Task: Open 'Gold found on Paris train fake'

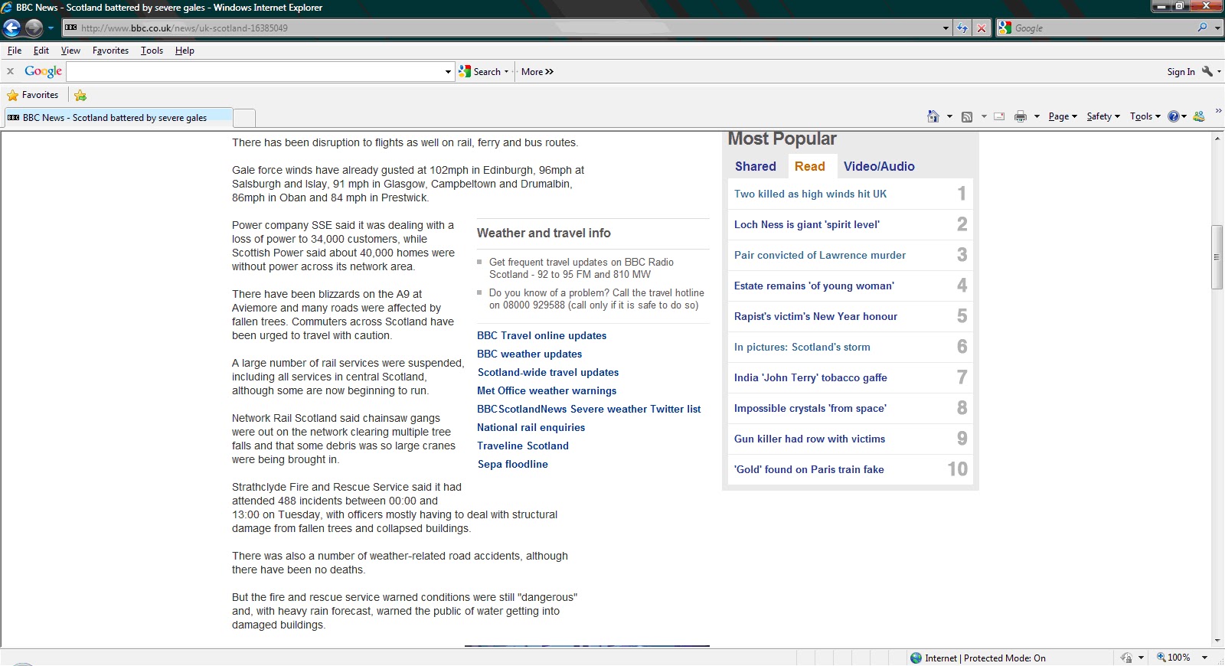Action: coord(809,469)
